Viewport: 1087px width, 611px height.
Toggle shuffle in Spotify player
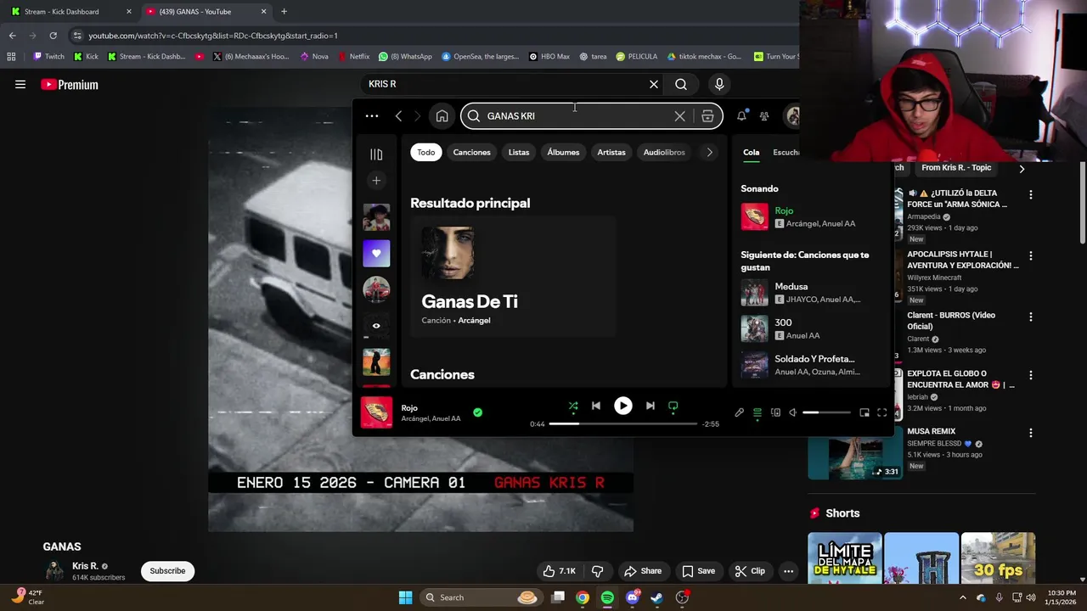click(x=573, y=406)
